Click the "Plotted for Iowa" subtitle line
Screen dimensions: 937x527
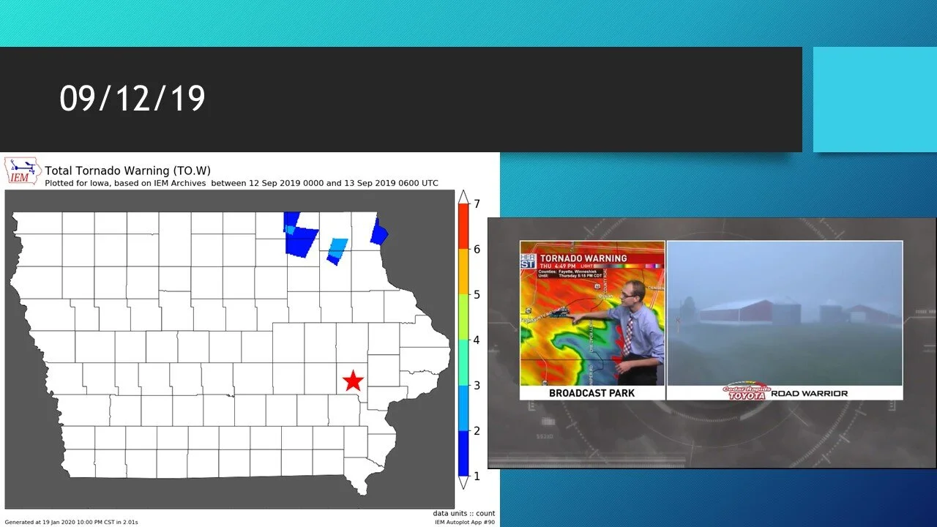[x=242, y=183]
